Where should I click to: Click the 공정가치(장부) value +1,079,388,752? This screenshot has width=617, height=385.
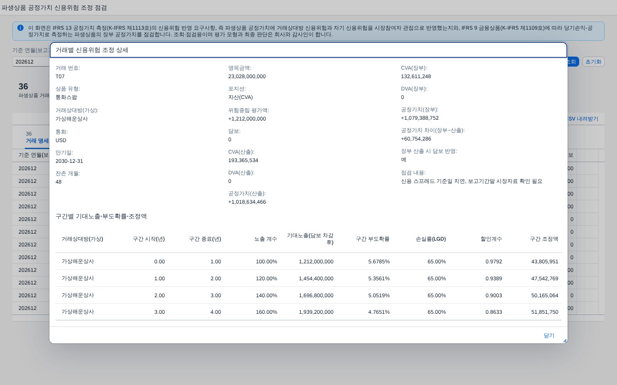coord(420,118)
